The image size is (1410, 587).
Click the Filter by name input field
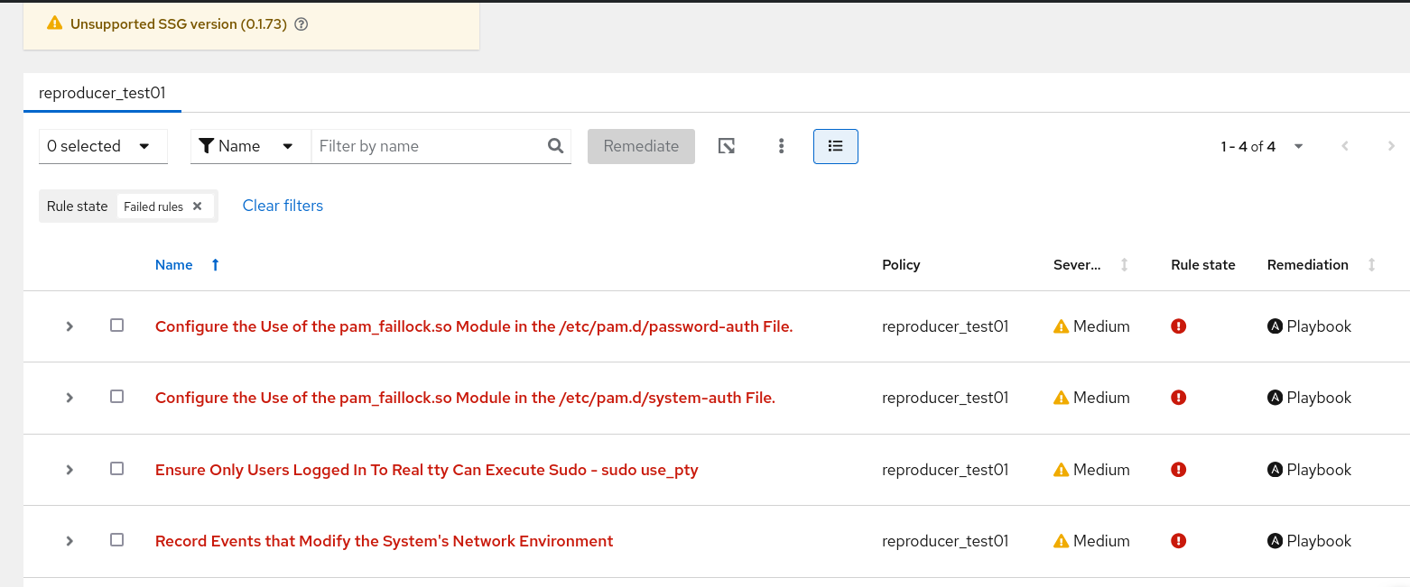429,146
